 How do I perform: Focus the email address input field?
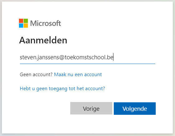tap(88, 57)
